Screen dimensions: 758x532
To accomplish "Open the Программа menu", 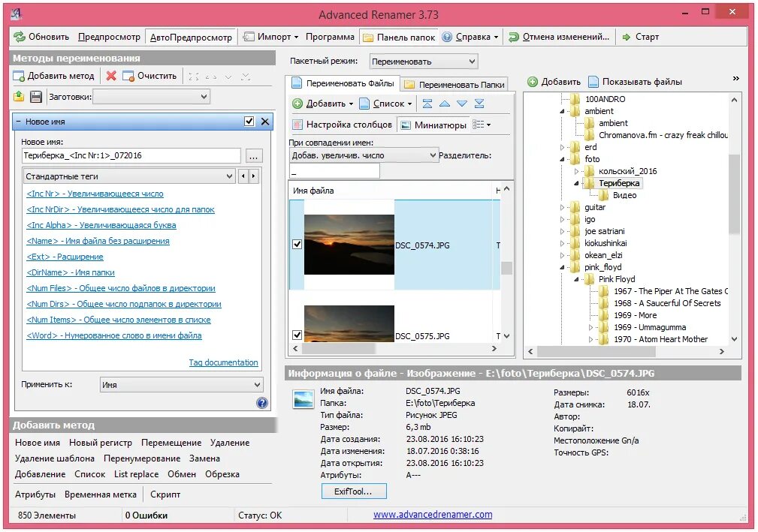I will (331, 37).
